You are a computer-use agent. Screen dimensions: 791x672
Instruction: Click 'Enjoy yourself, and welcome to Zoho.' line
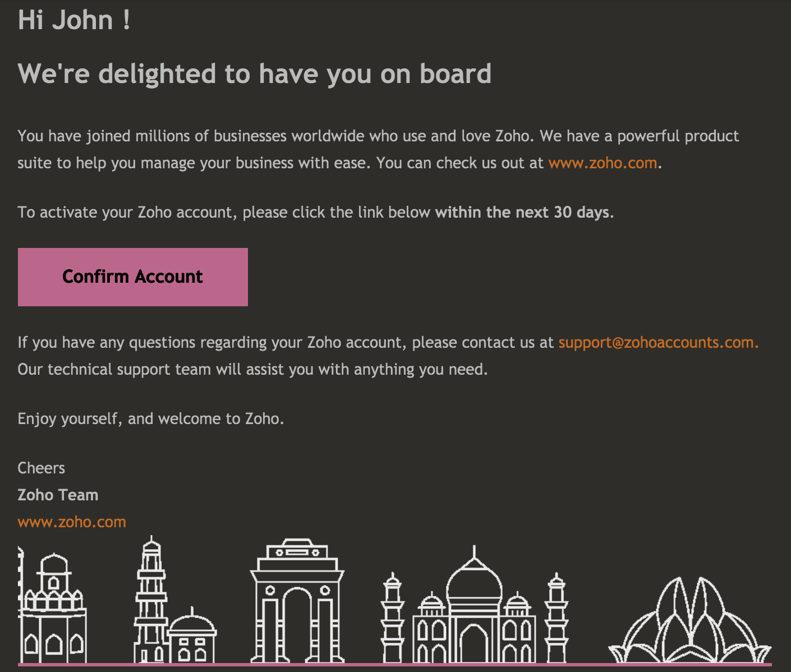[151, 419]
